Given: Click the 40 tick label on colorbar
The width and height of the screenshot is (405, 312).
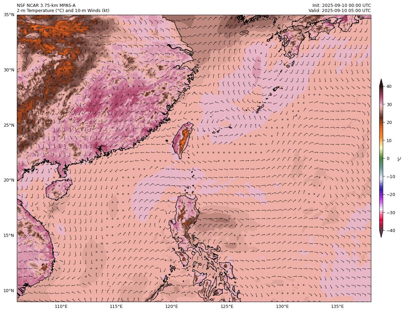Looking at the screenshot, I should coord(389,86).
